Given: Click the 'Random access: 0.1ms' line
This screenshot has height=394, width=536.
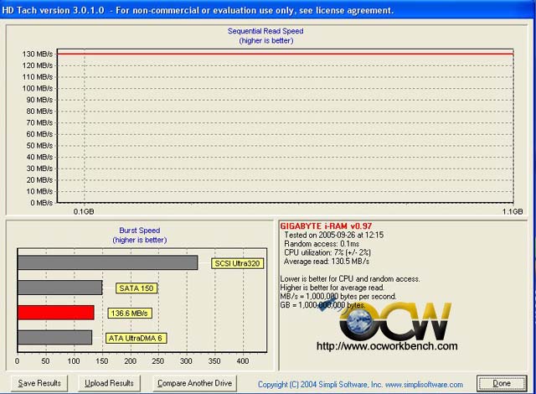Looking at the screenshot, I should (x=322, y=244).
